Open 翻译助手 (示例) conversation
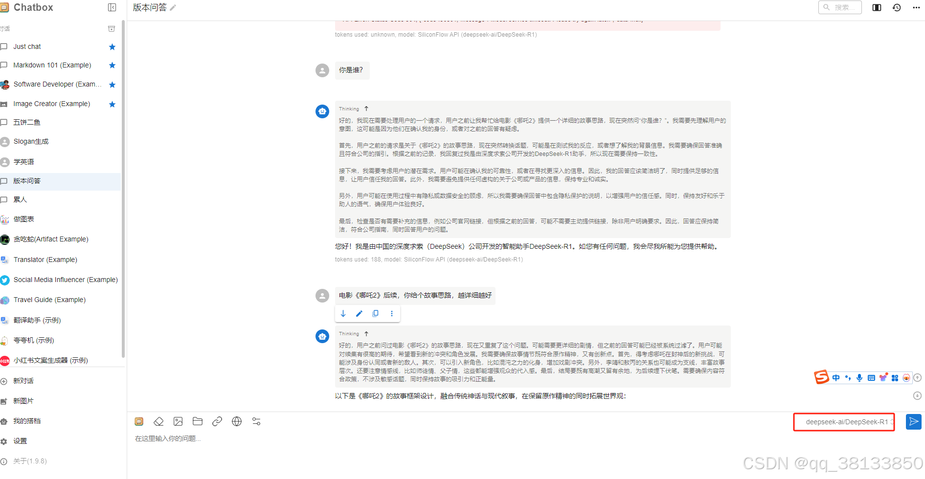 pyautogui.click(x=60, y=320)
